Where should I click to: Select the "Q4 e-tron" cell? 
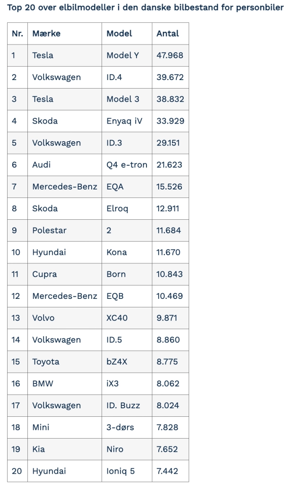127,165
